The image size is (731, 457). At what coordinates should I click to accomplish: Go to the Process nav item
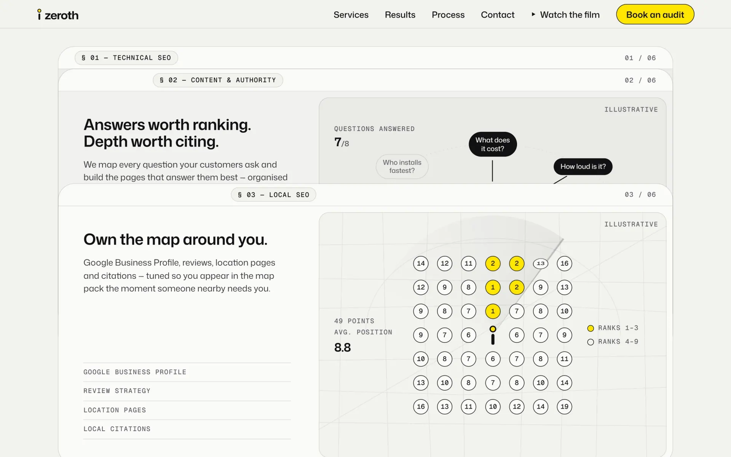click(x=448, y=15)
